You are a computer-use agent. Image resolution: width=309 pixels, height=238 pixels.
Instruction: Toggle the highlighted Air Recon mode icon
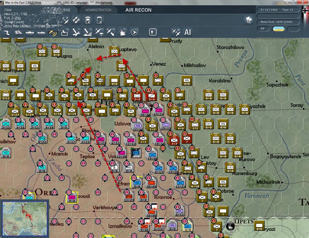pos(53,33)
